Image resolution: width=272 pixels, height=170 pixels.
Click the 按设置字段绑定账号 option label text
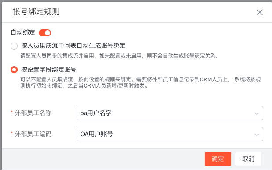coord(48,70)
